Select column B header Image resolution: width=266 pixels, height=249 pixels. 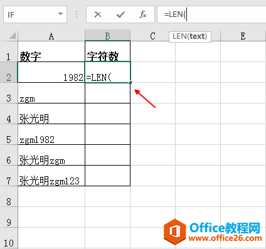click(x=107, y=36)
